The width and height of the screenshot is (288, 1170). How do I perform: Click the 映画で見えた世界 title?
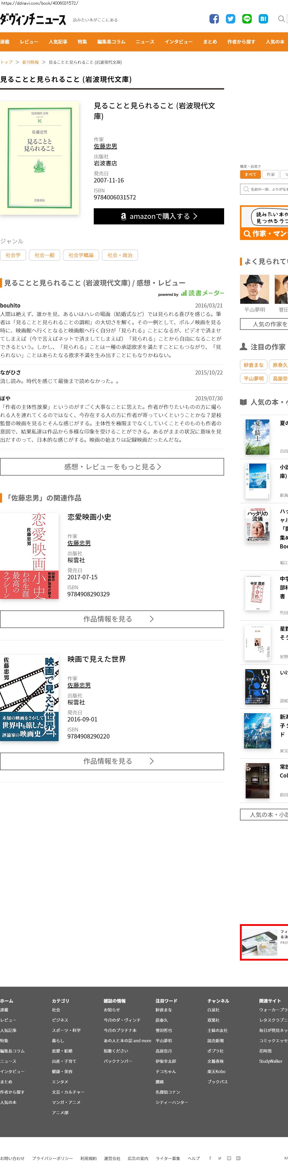click(96, 659)
